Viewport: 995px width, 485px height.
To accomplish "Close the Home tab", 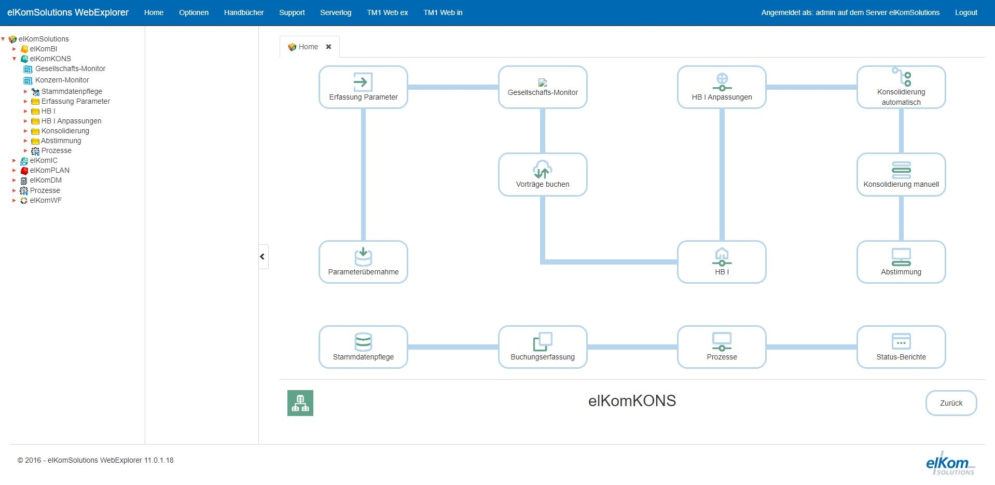I will pyautogui.click(x=328, y=47).
